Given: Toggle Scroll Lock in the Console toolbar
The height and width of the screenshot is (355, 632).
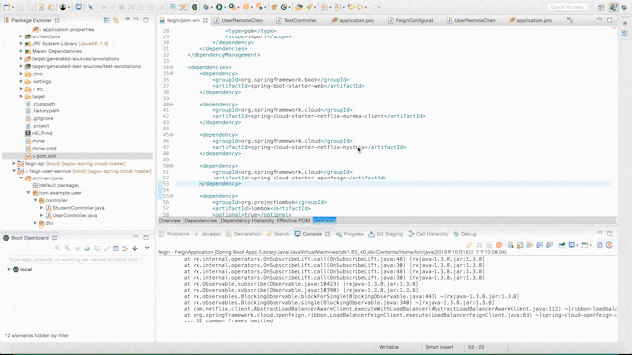Looking at the screenshot, I should click(x=520, y=245).
